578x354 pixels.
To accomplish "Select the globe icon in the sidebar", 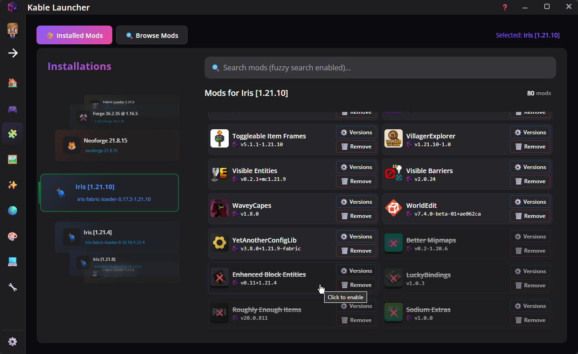I will coord(12,211).
